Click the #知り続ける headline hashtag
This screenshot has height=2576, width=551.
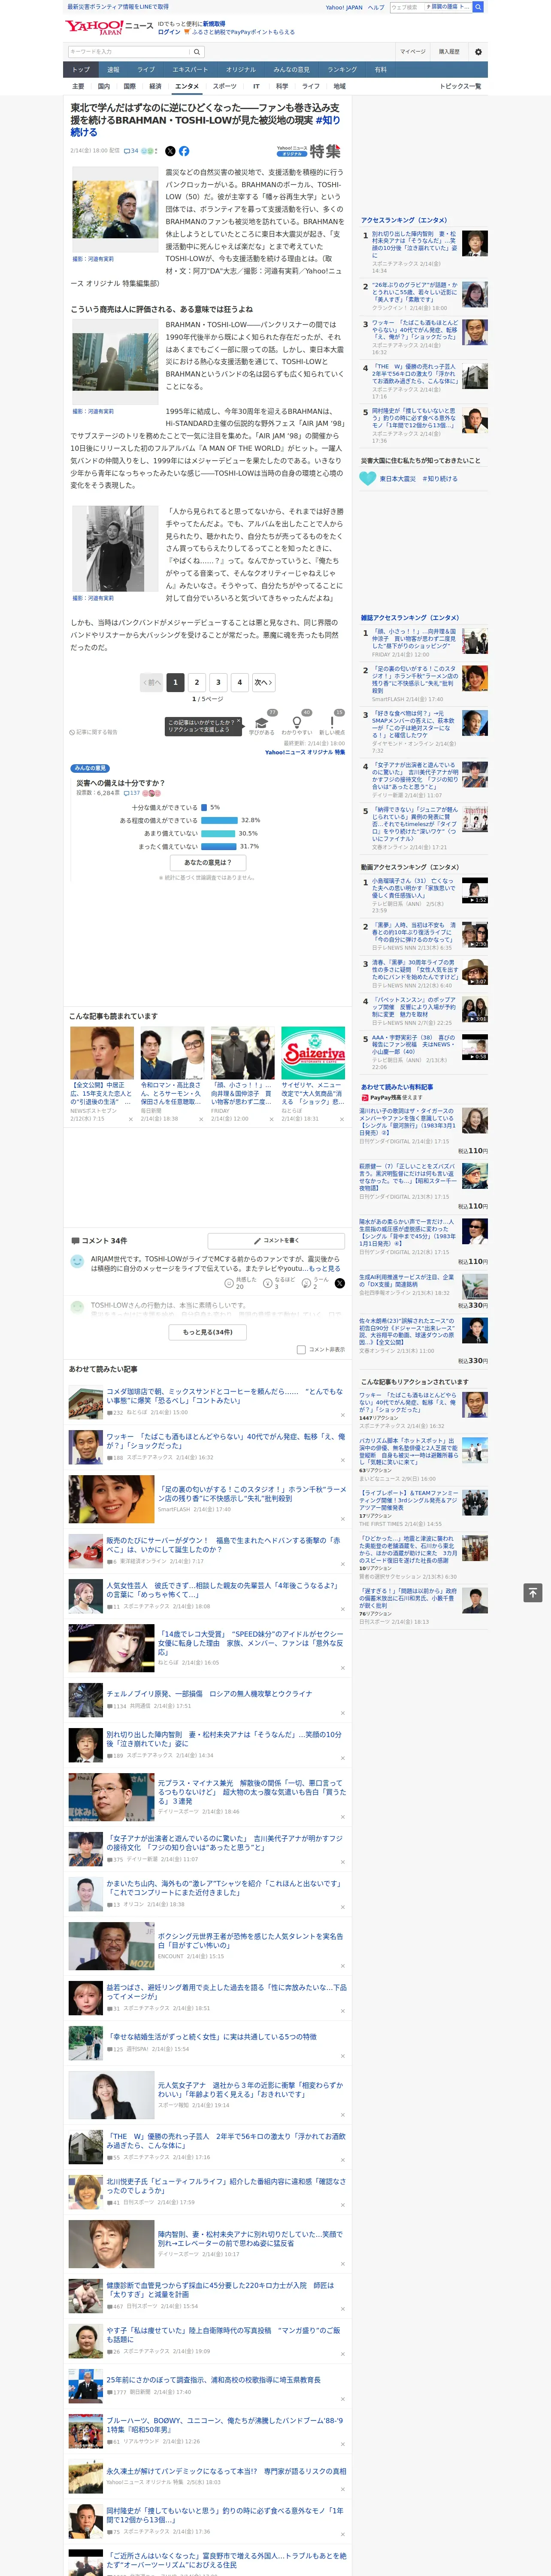pos(205,126)
